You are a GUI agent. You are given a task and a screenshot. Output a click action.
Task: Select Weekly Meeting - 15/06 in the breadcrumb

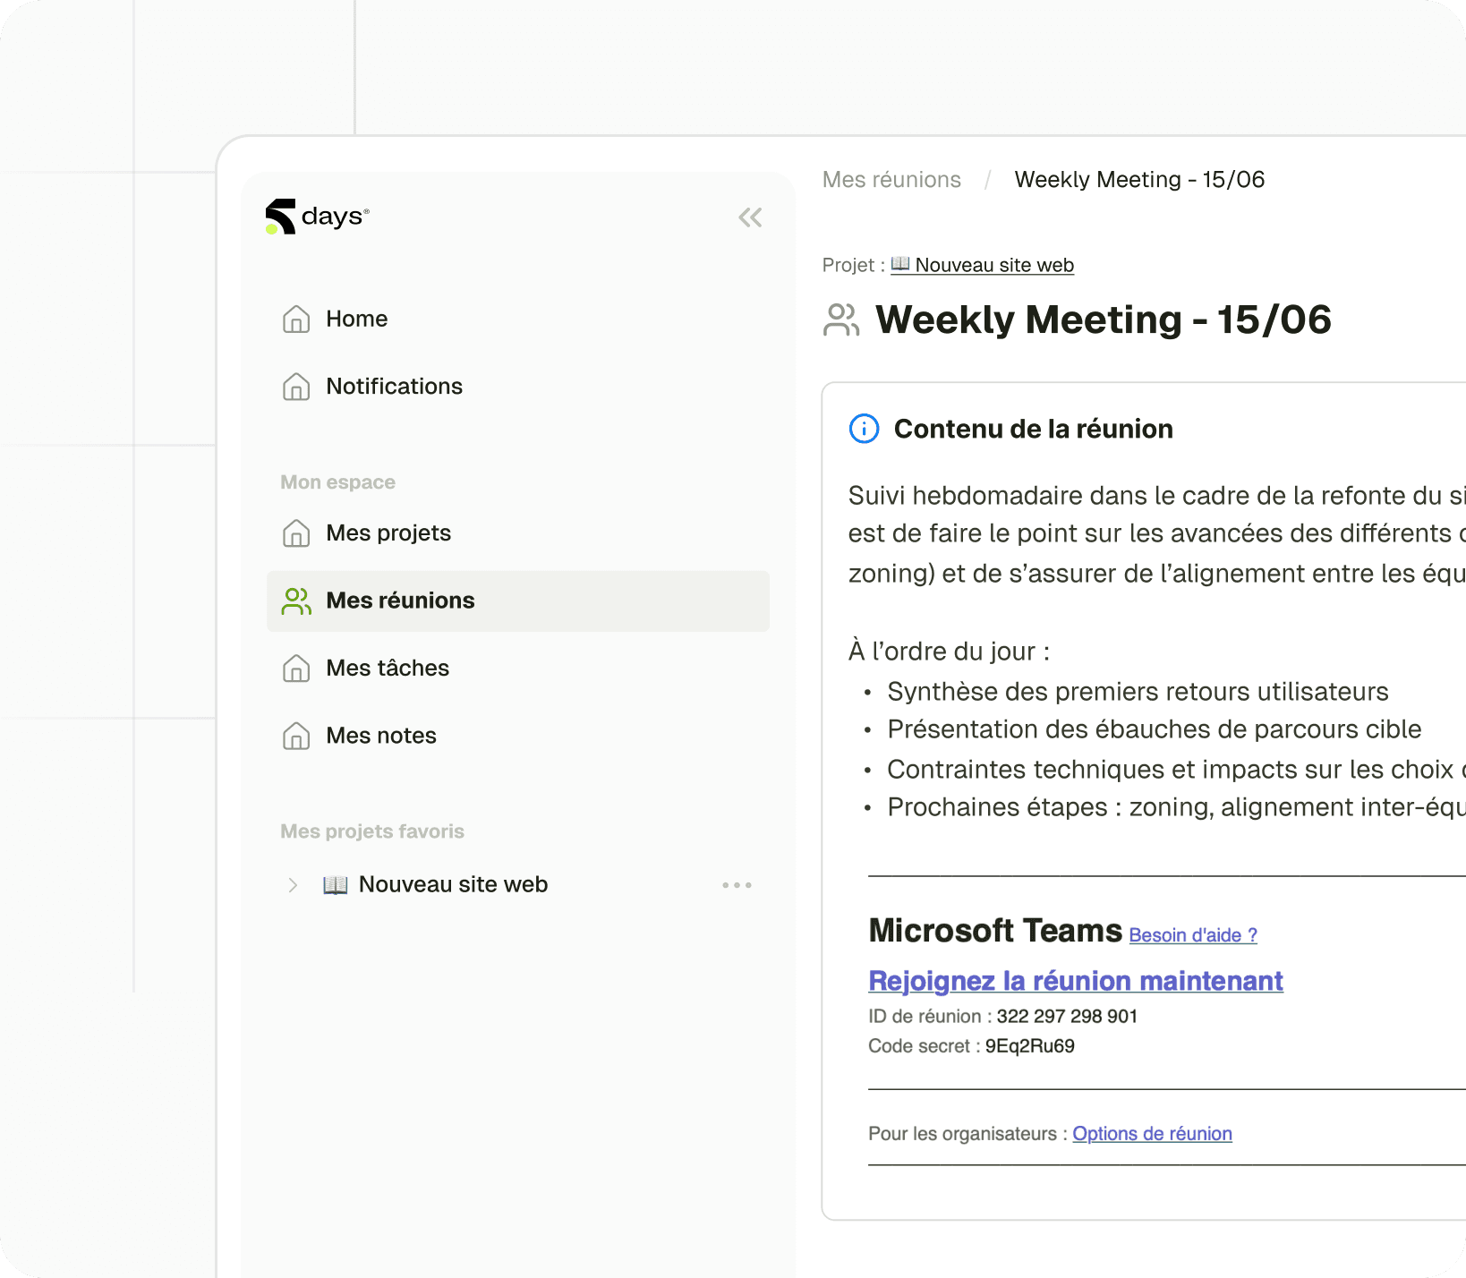pyautogui.click(x=1139, y=179)
